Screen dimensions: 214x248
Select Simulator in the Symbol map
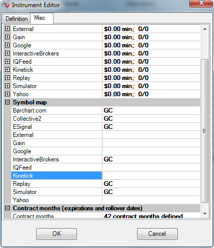tap(57, 192)
